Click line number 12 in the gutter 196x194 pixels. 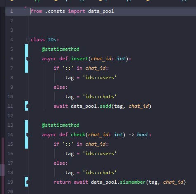click(10, 116)
